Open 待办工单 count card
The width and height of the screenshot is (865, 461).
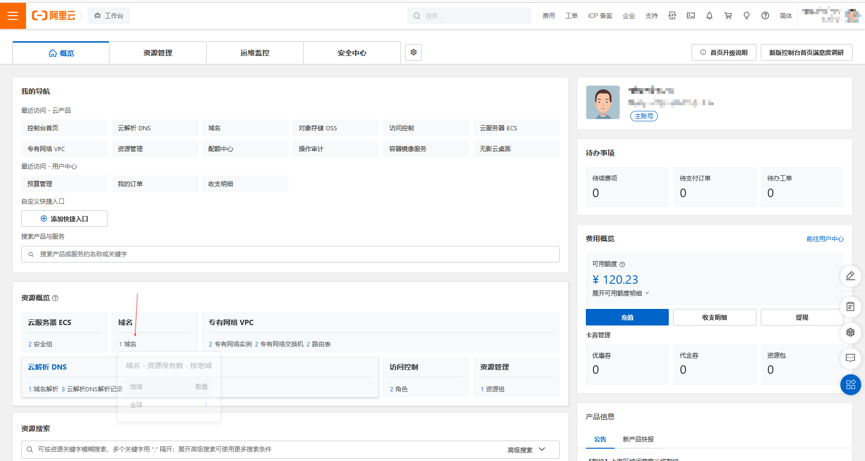click(x=802, y=187)
